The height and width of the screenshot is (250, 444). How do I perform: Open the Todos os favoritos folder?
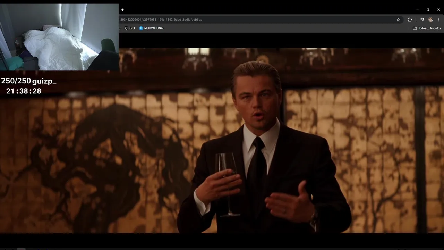coord(427,28)
